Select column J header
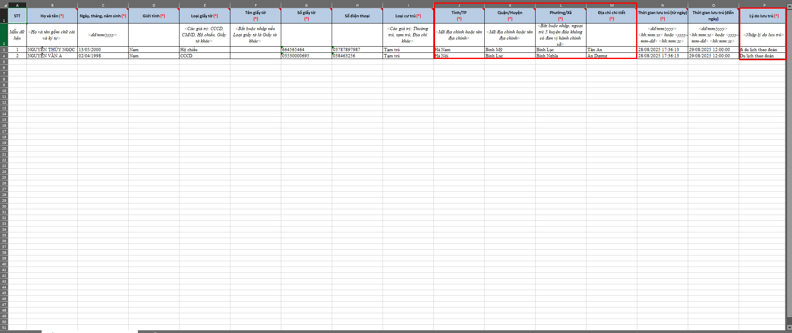The height and width of the screenshot is (333, 792). point(459,5)
